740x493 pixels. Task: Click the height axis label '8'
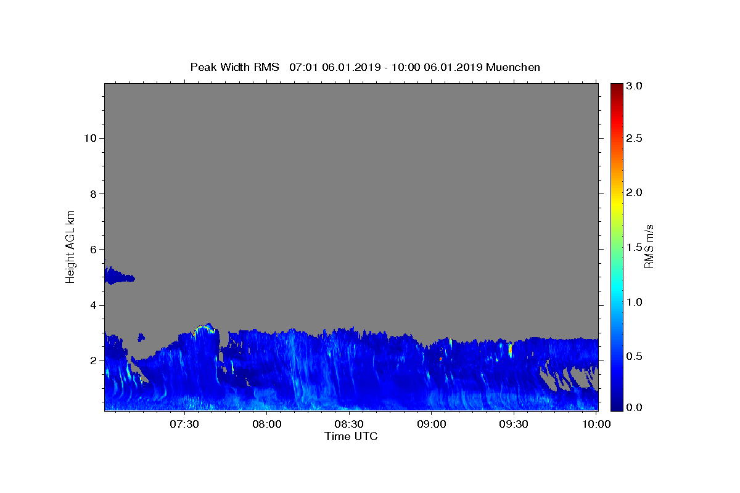92,194
